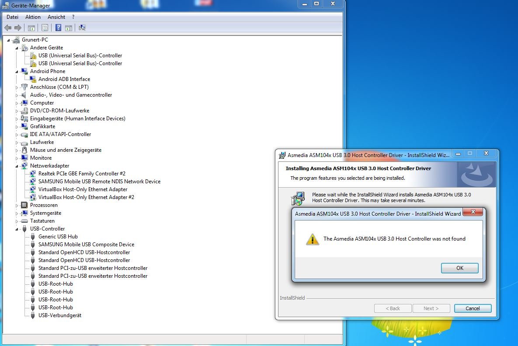518x346 pixels.
Task: Select VirtualBox Host-Only Ethernet Adapter #2
Action: tap(86, 197)
